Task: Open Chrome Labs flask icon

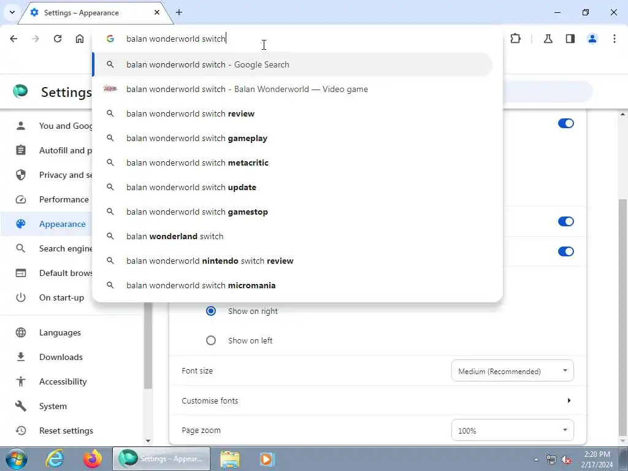Action: (548, 39)
